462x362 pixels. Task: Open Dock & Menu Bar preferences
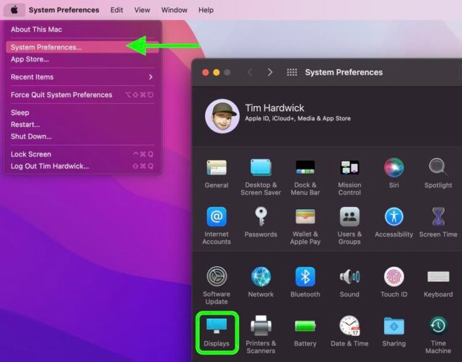(x=305, y=177)
